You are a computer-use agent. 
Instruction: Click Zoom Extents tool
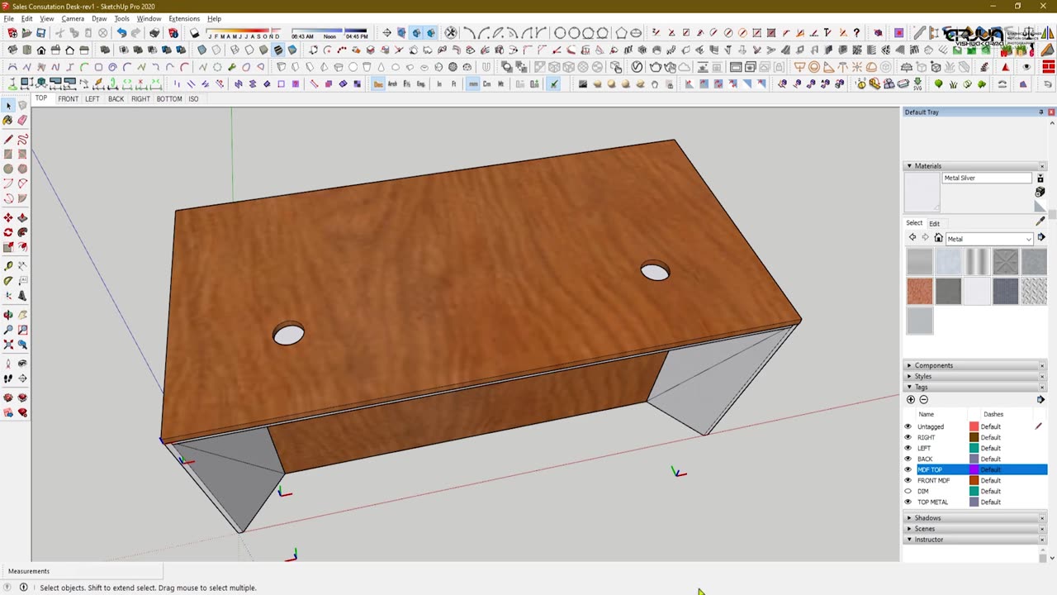click(8, 345)
